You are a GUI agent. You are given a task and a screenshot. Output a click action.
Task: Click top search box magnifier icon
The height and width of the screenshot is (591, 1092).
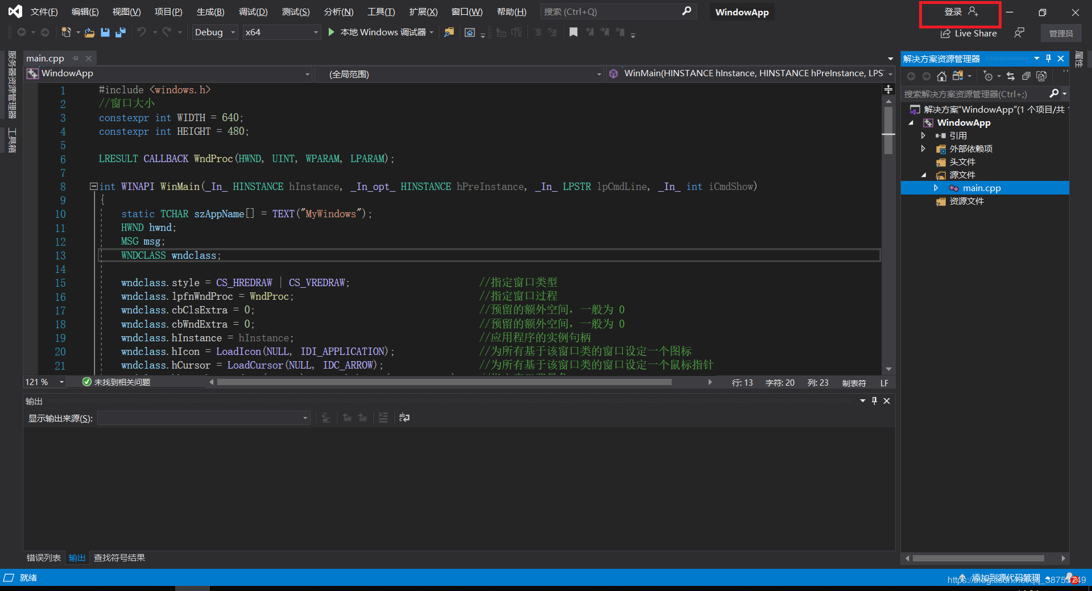tap(686, 11)
